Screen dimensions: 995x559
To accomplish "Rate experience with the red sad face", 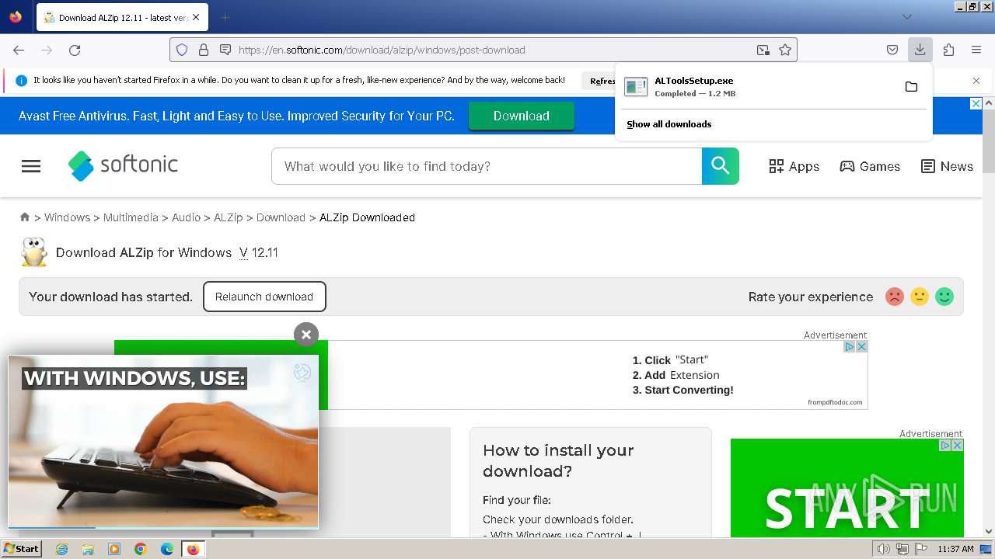I will click(895, 297).
